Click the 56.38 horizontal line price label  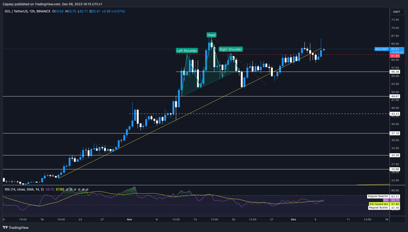395,72
